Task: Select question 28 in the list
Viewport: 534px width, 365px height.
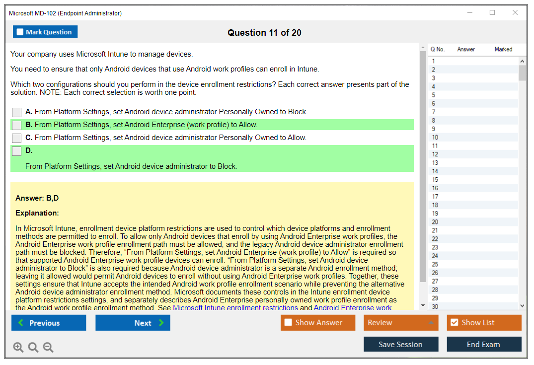Action: point(473,290)
